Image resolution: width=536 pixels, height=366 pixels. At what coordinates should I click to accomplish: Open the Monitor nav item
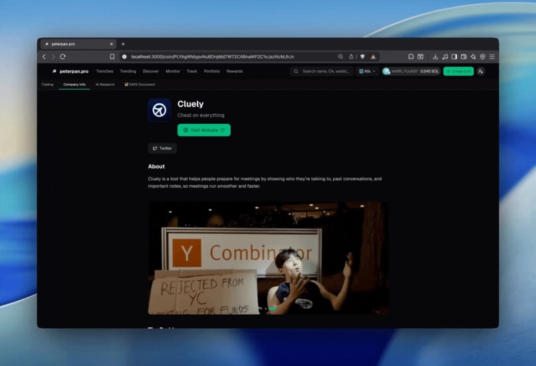173,71
